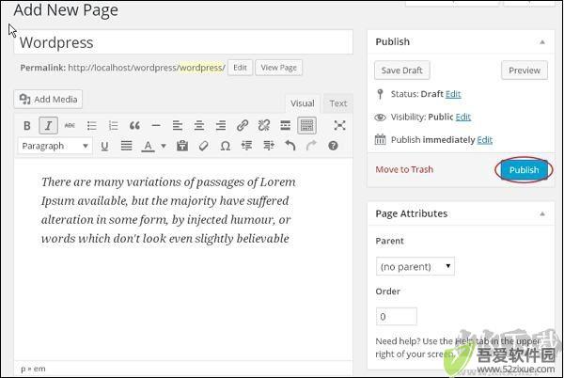Image resolution: width=564 pixels, height=378 pixels.
Task: Insert Read More tag
Action: tap(285, 125)
